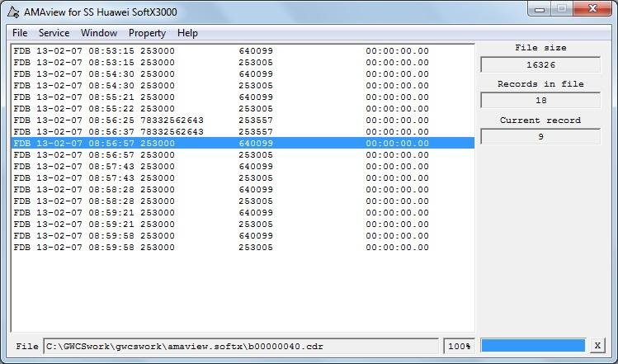
Task: Click the 100% percentage field
Action: [459, 346]
